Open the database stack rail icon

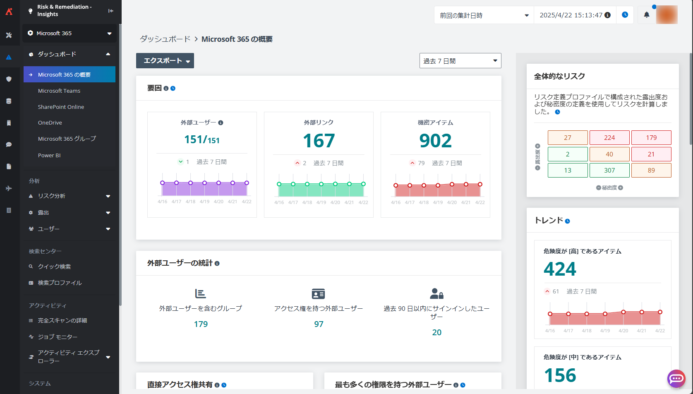pyautogui.click(x=9, y=101)
